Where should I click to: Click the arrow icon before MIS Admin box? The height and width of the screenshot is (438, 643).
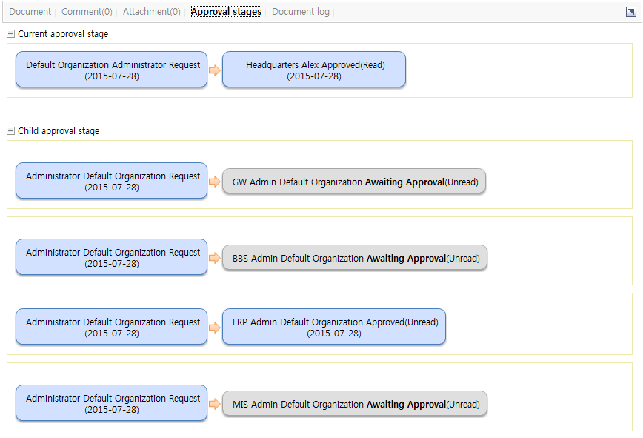tap(215, 404)
